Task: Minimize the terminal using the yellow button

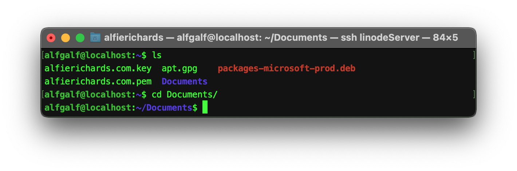Action: [66, 37]
